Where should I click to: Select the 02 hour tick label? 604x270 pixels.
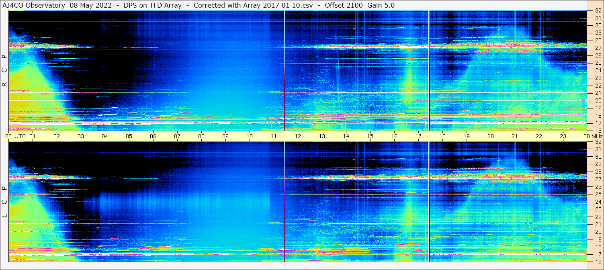(57, 136)
